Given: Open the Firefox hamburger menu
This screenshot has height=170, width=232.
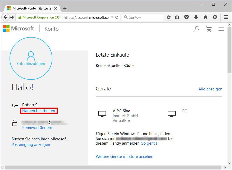Looking at the screenshot, I should [226, 17].
